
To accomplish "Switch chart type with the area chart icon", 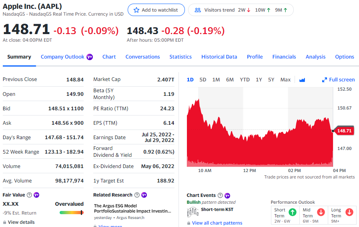I will [302, 80].
